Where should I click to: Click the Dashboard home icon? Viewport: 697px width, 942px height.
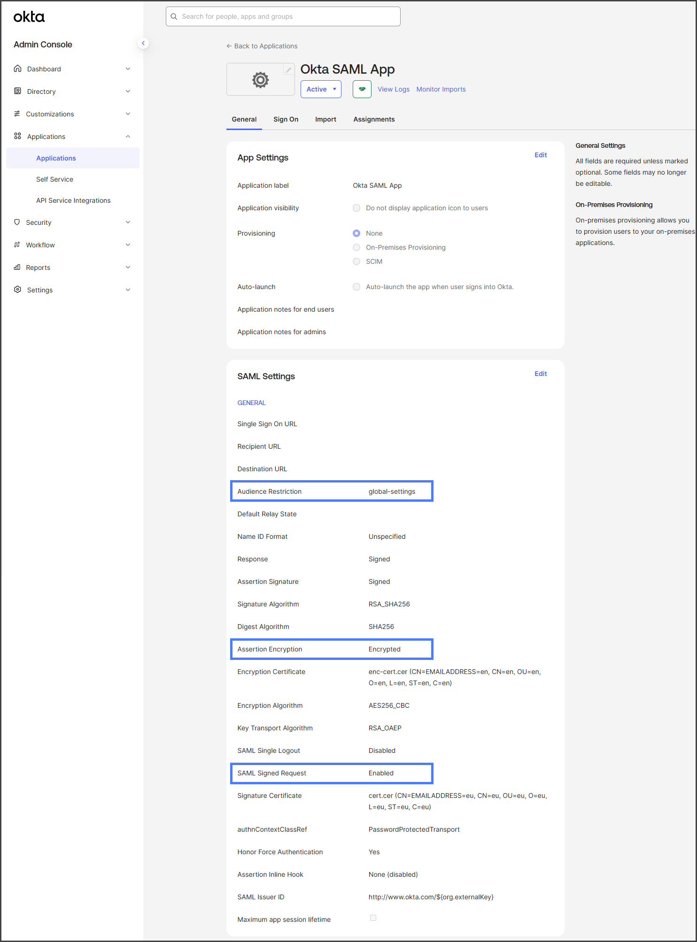(x=18, y=69)
